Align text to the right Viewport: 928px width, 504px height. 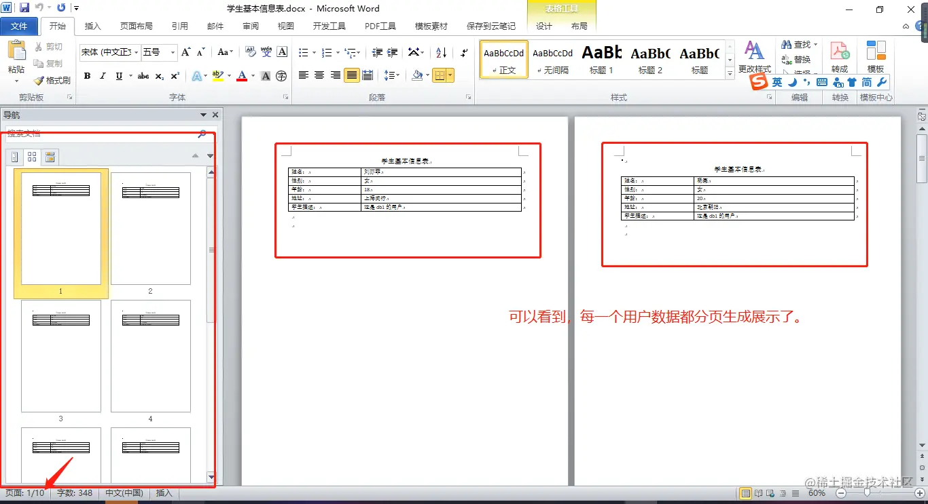pos(336,75)
